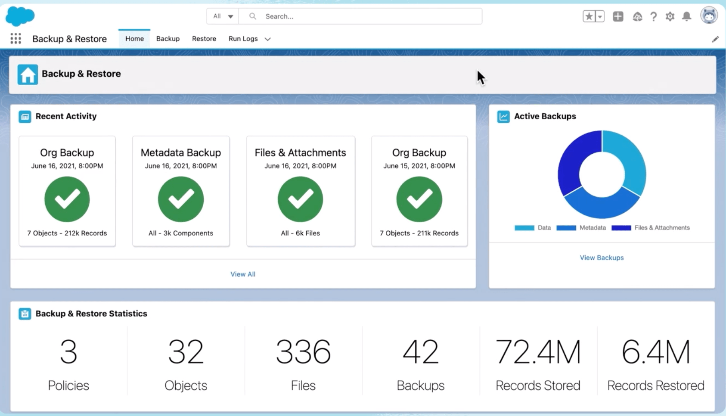Screen dimensions: 726x416
Task: Click the 6.4M Records Restored statistic
Action: coord(656,364)
